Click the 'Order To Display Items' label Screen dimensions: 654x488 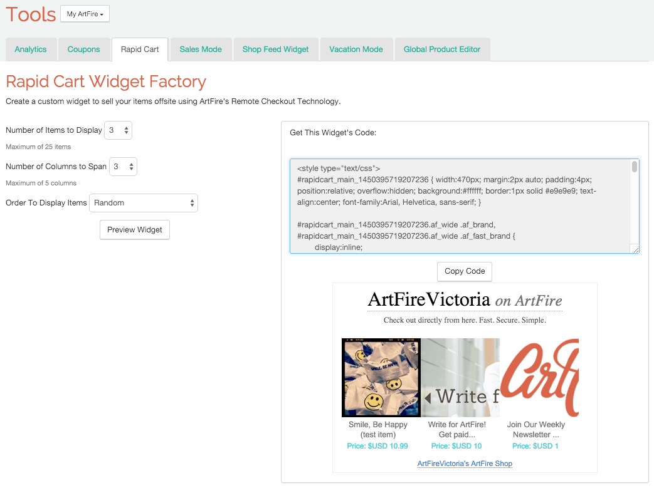click(x=46, y=202)
